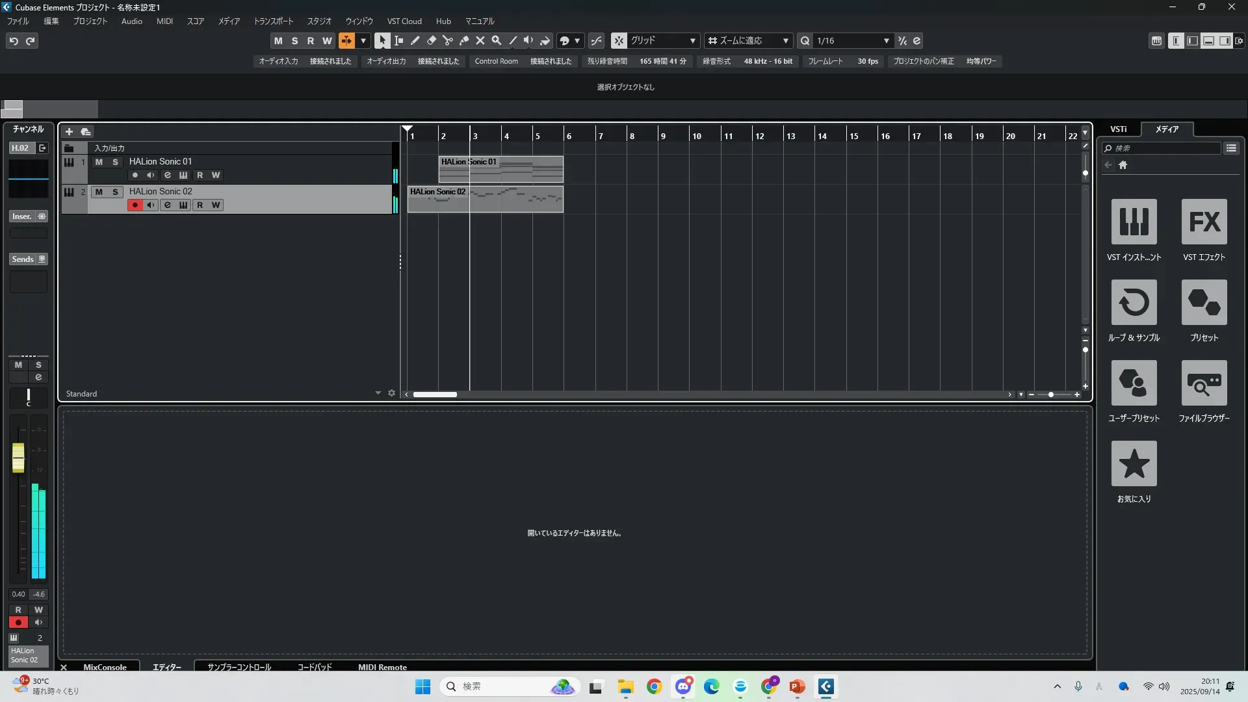Select the Glue tool

click(x=464, y=40)
